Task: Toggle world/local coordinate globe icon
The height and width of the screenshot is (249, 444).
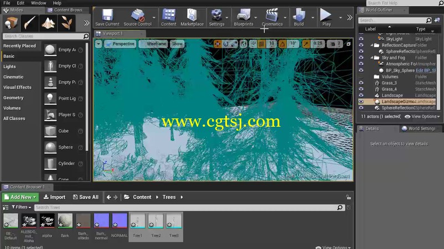Action: click(243, 44)
